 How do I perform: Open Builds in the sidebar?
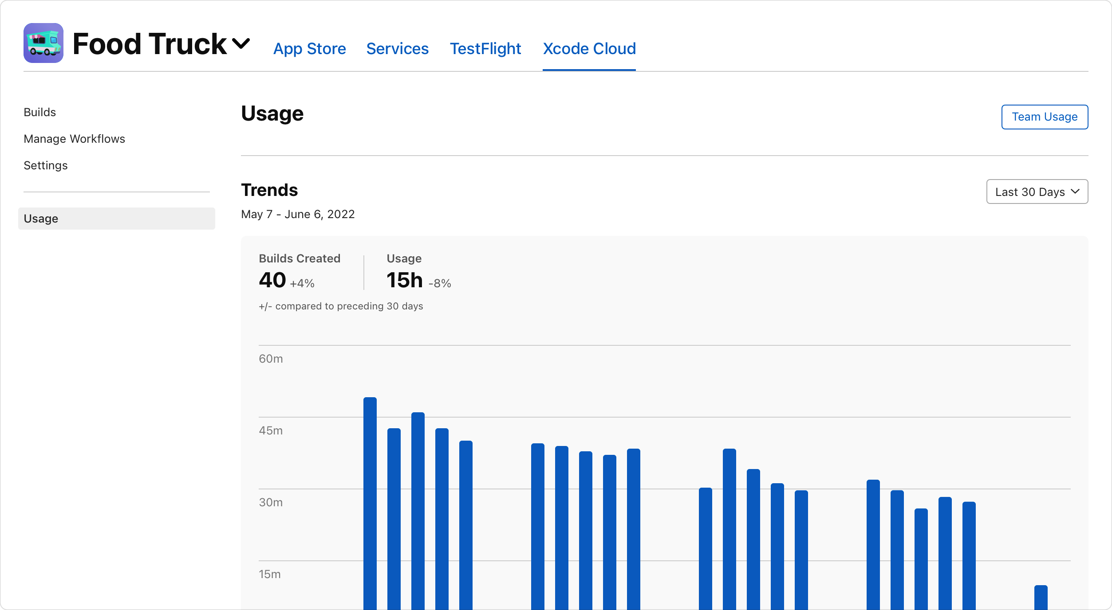coord(40,112)
